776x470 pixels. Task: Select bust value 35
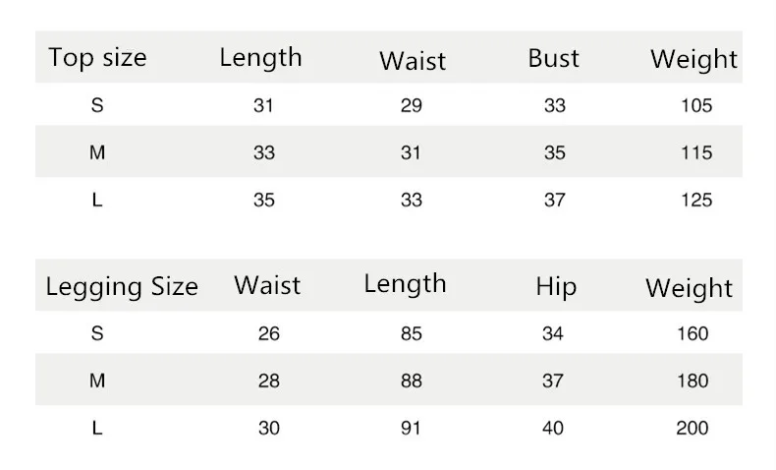point(554,152)
